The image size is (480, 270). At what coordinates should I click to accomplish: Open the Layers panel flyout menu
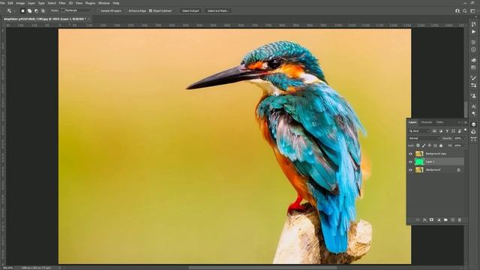pyautogui.click(x=465, y=122)
